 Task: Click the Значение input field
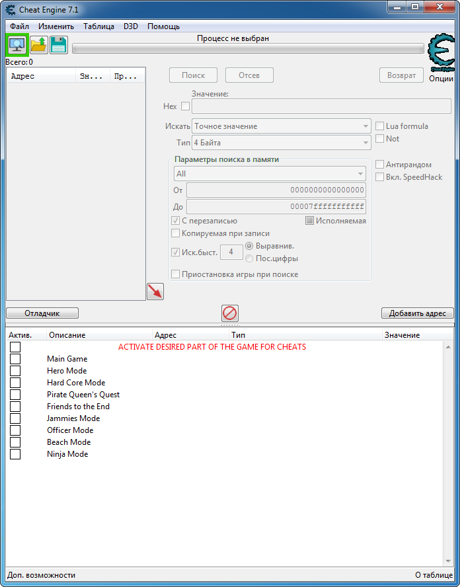(x=321, y=106)
